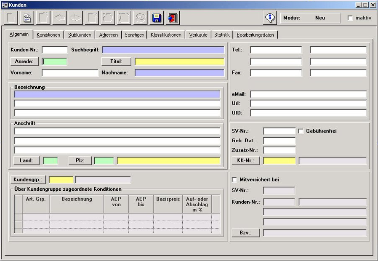Click the greyed-out right arrow icon
Viewport: 378px width, 261px height.
(75, 18)
